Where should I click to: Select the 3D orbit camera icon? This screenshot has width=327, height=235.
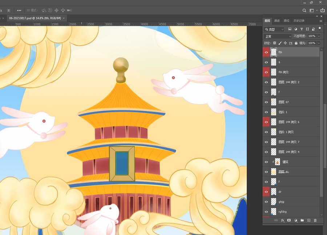pos(44,10)
